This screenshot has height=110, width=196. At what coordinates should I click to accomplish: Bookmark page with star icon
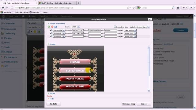coord(128,8)
